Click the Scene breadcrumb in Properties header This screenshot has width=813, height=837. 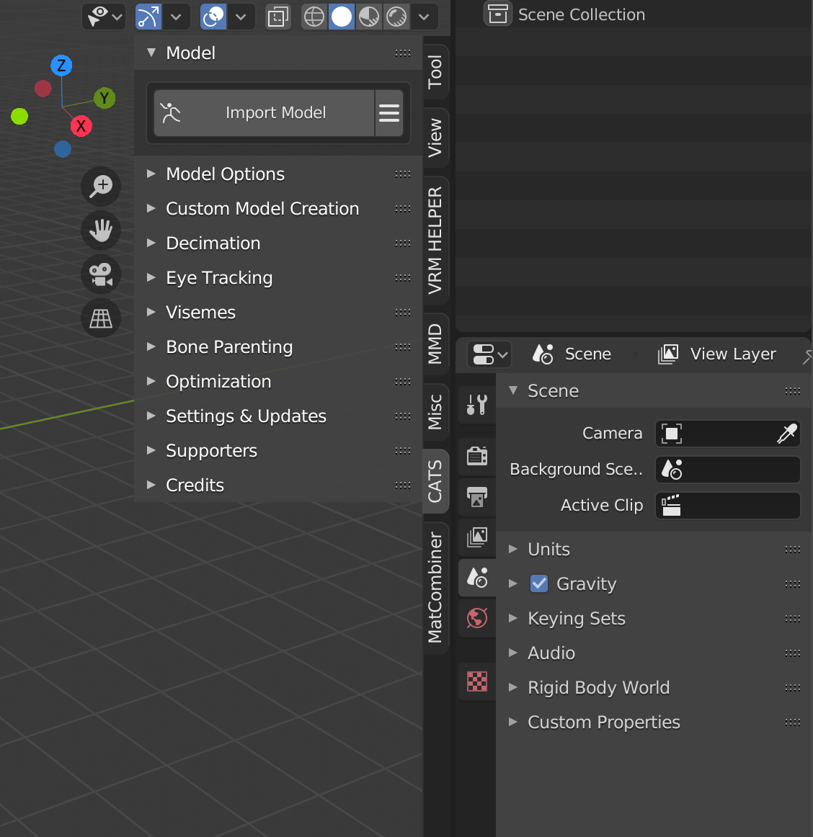pyautogui.click(x=572, y=354)
